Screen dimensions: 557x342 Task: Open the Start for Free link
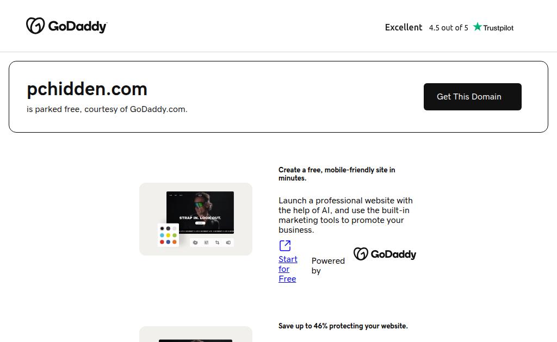[288, 269]
